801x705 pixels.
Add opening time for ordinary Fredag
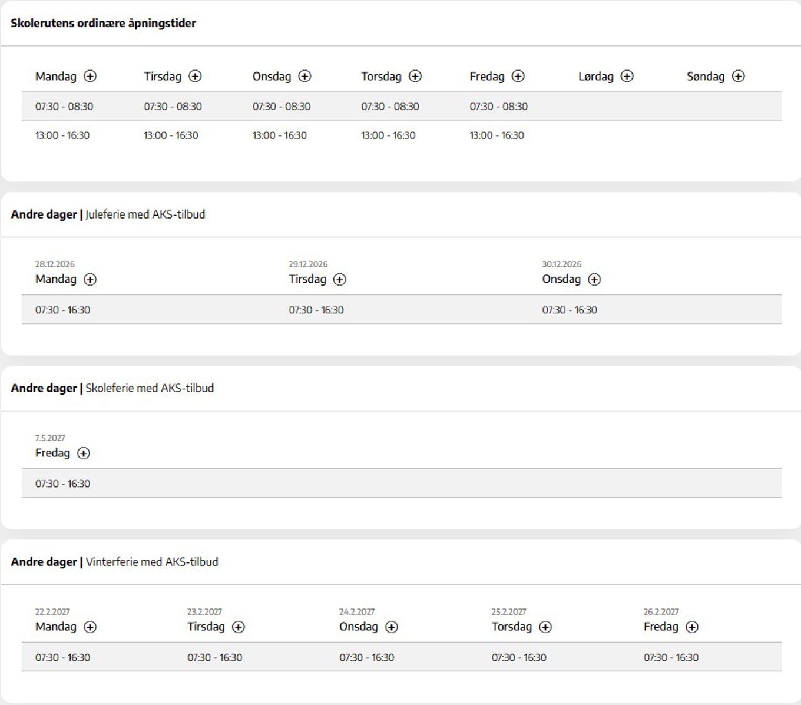pos(518,76)
